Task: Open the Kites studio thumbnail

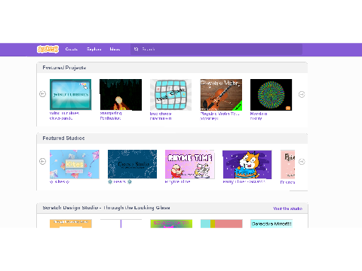Action: pos(75,164)
